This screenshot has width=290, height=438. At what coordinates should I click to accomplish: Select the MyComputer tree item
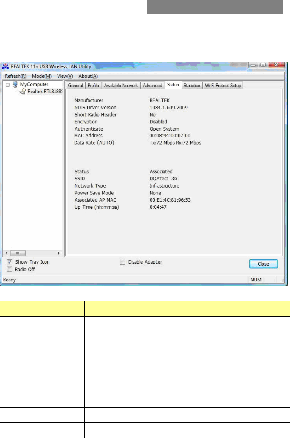pyautogui.click(x=34, y=84)
